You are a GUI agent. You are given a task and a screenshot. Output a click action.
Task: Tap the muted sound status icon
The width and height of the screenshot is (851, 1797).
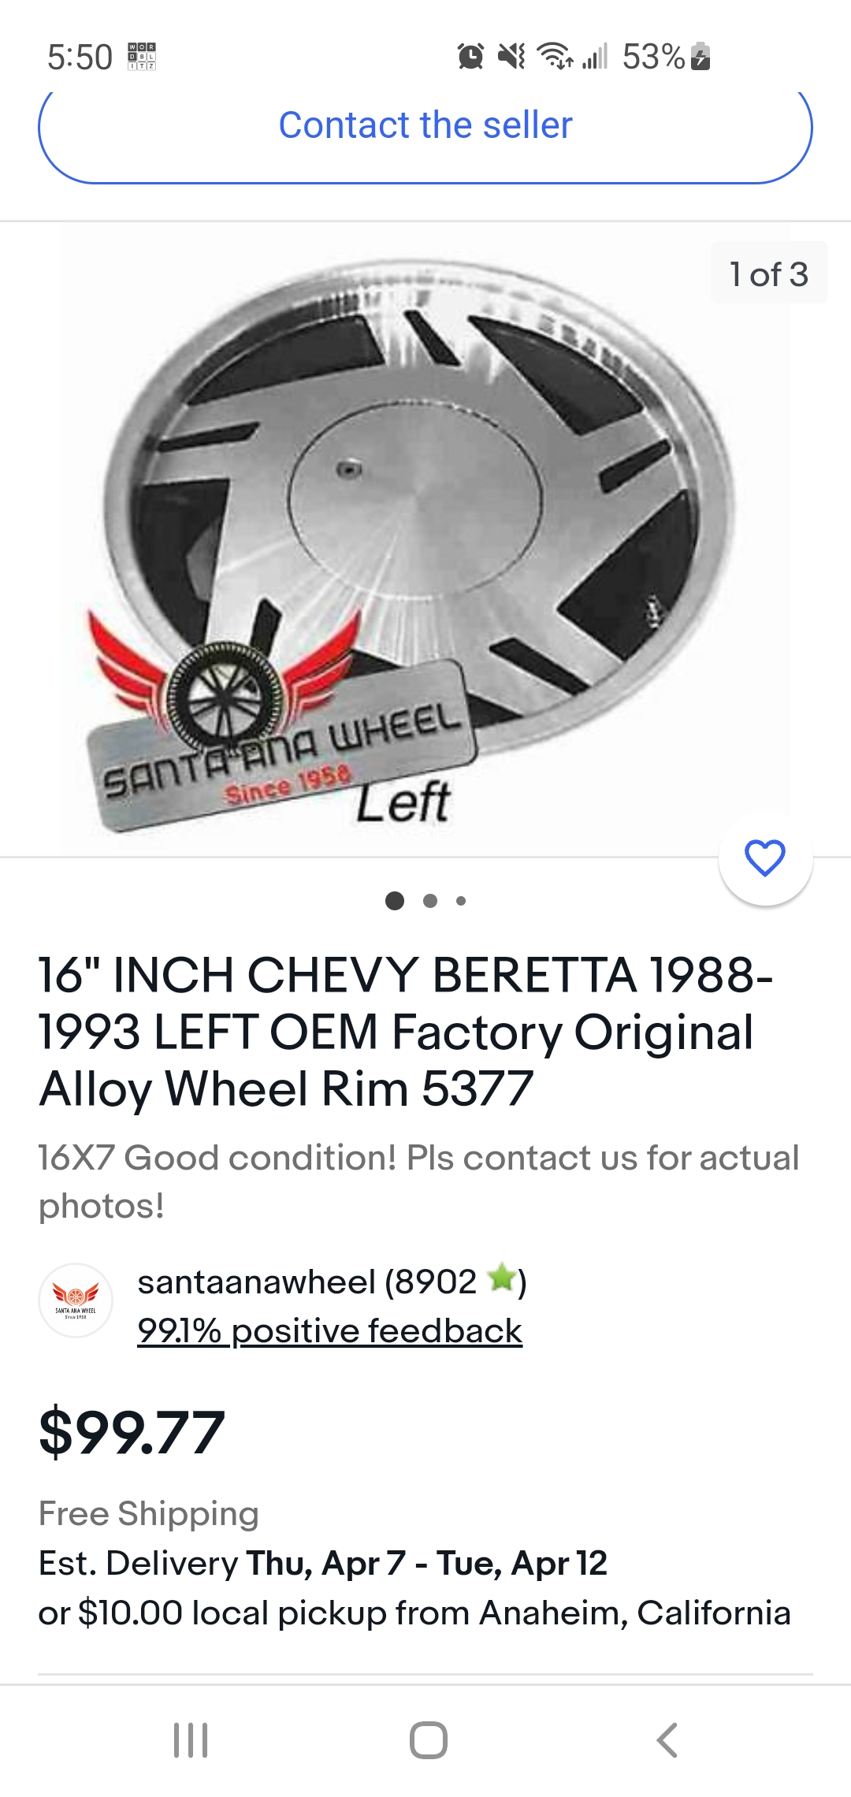tap(511, 57)
